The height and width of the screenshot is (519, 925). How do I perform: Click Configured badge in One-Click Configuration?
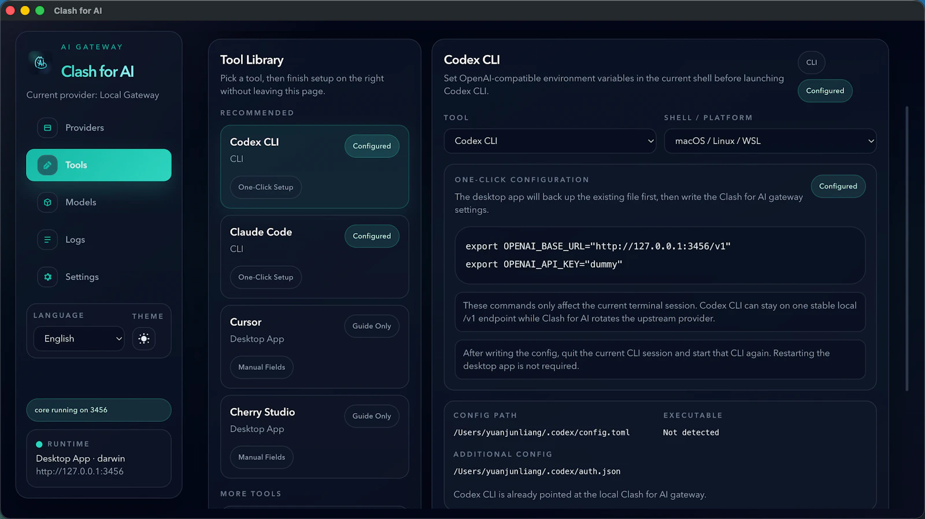(x=838, y=186)
